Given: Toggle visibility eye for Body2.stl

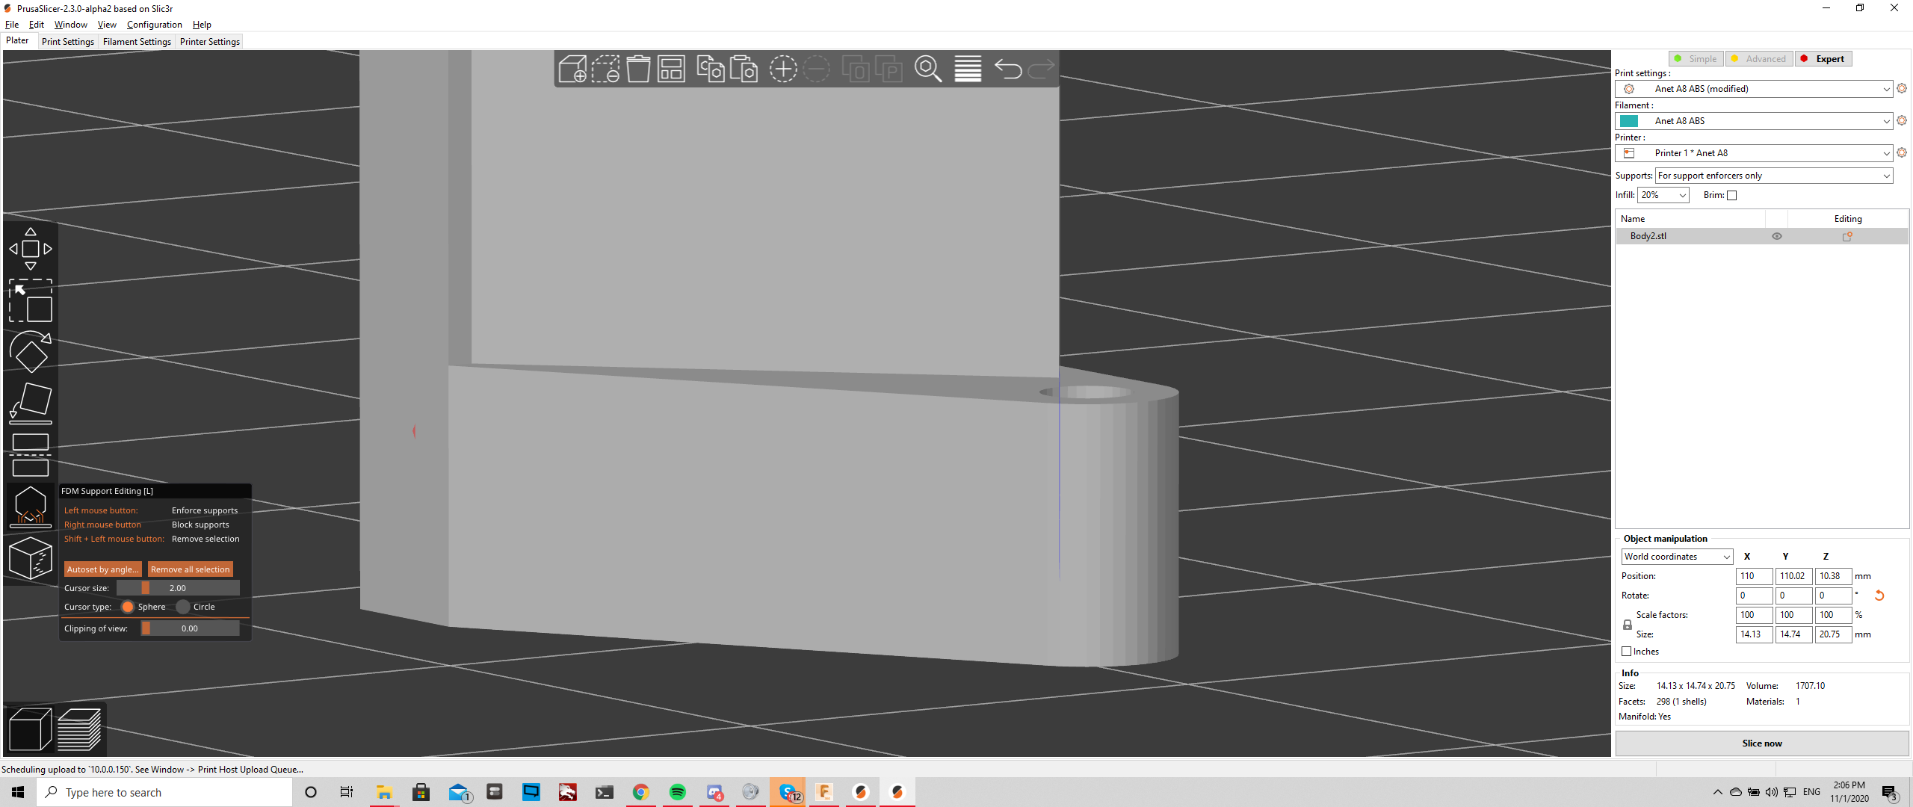Looking at the screenshot, I should click(x=1777, y=236).
